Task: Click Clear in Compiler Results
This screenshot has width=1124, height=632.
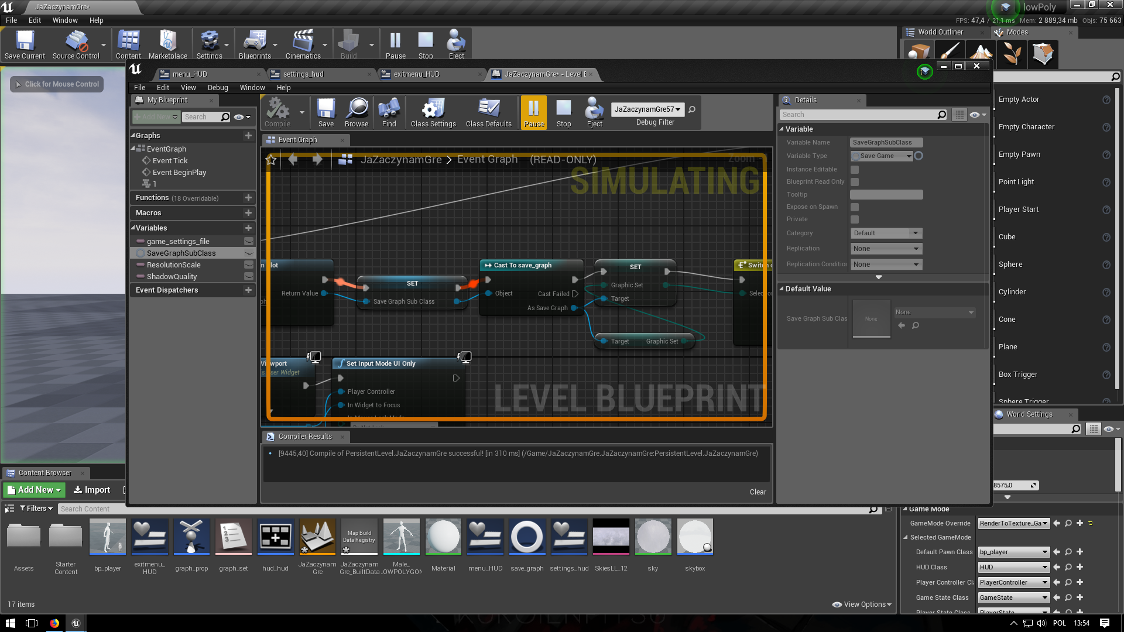Action: [758, 492]
